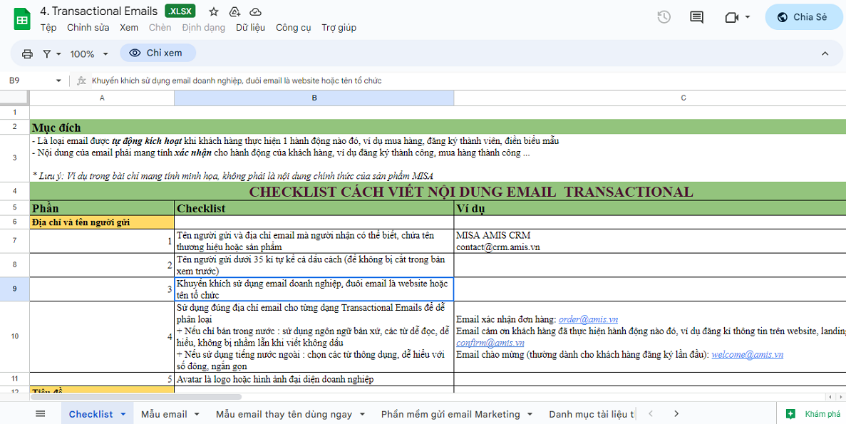This screenshot has width=846, height=424.
Task: Open the Mẫu email tab dropdown arrow
Action: click(197, 414)
